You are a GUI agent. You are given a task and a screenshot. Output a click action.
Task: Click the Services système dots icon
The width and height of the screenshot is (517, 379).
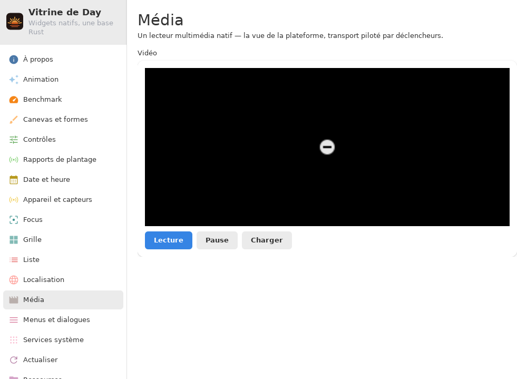(14, 340)
